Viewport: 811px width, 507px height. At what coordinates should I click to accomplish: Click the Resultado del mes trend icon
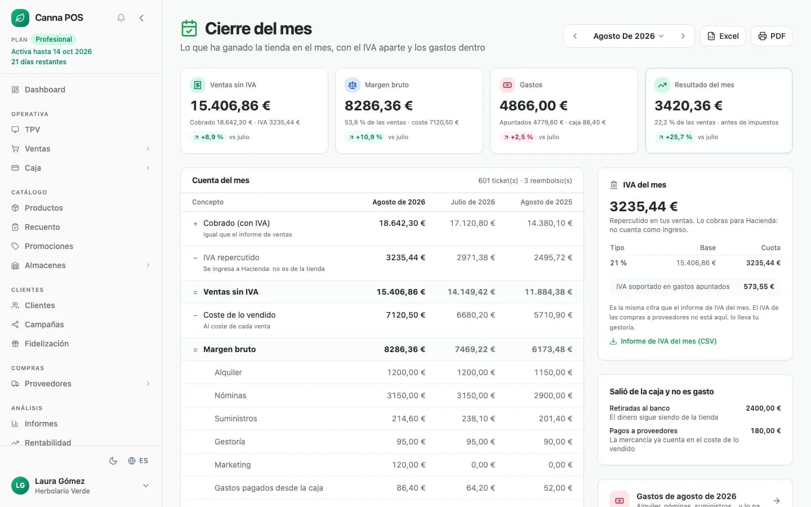pyautogui.click(x=662, y=85)
